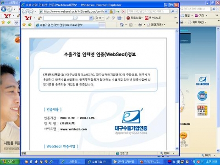
Task: Change zoom level 100% in WebSeal window
Action: pyautogui.click(x=165, y=153)
